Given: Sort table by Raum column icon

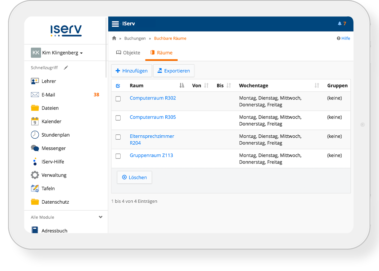Looking at the screenshot, I should [x=182, y=85].
